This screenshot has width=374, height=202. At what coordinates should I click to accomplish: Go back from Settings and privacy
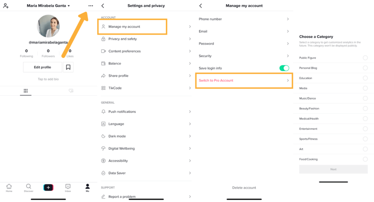[x=103, y=6]
